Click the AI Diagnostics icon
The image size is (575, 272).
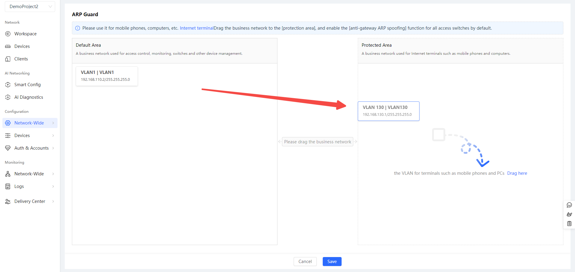[x=8, y=97]
